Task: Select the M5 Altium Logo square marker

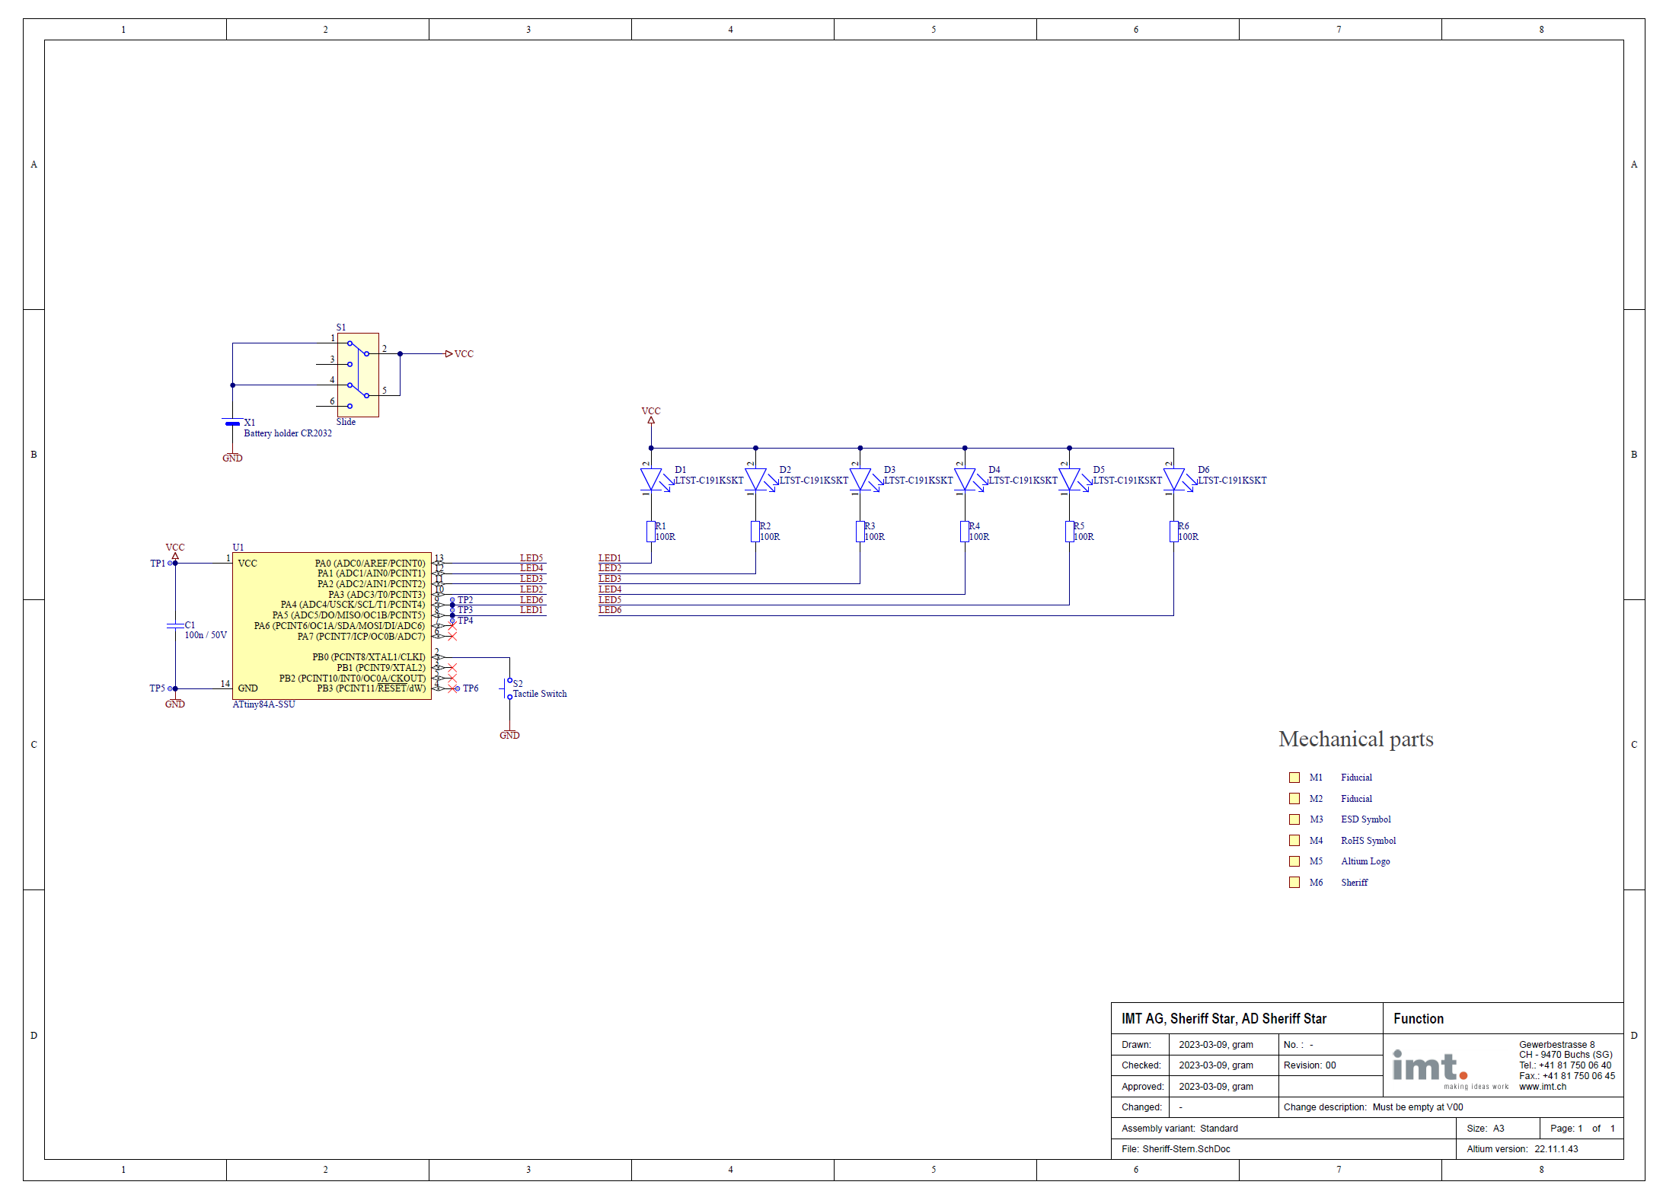Action: [x=1294, y=861]
